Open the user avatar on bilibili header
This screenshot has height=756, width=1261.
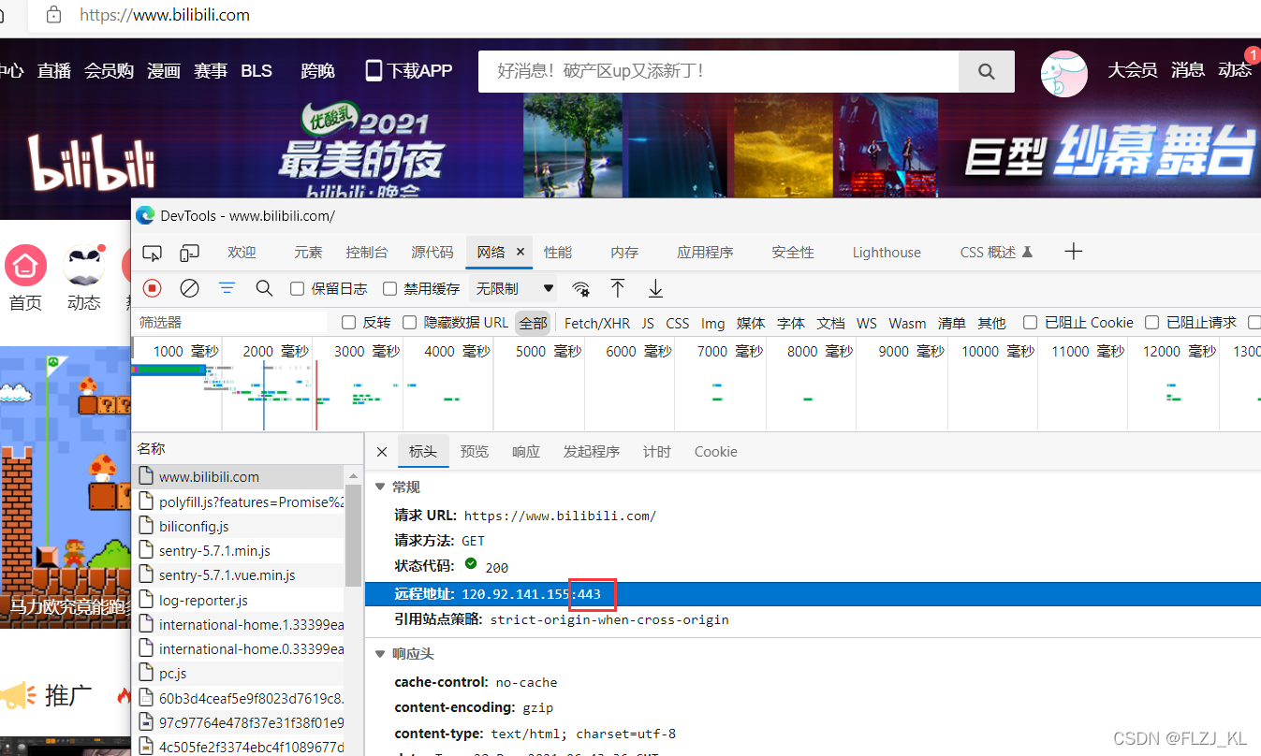pos(1064,74)
